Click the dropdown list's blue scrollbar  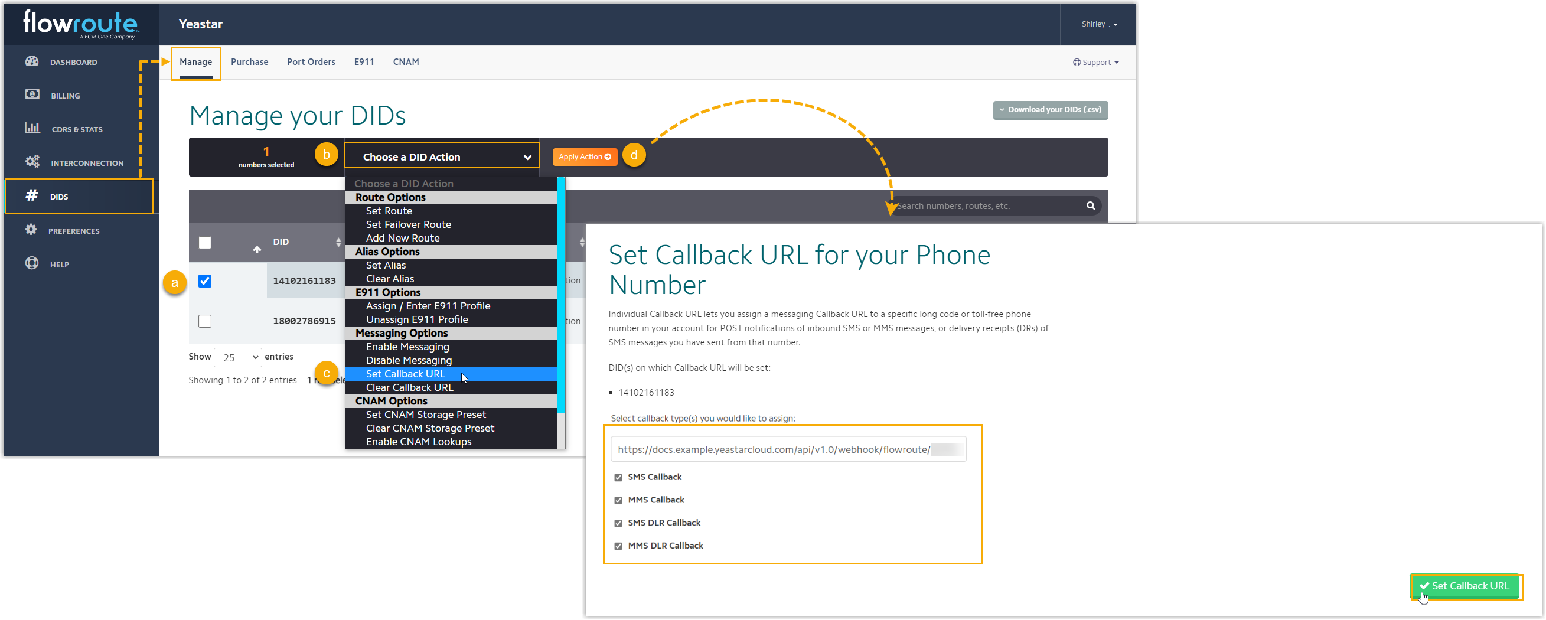point(560,294)
